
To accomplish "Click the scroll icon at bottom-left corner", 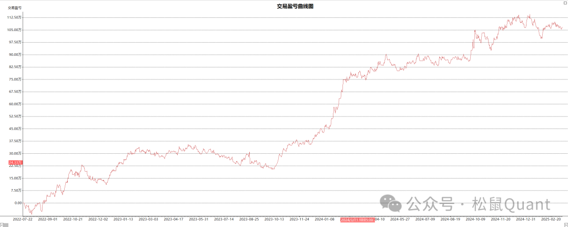I will [x=2, y=224].
